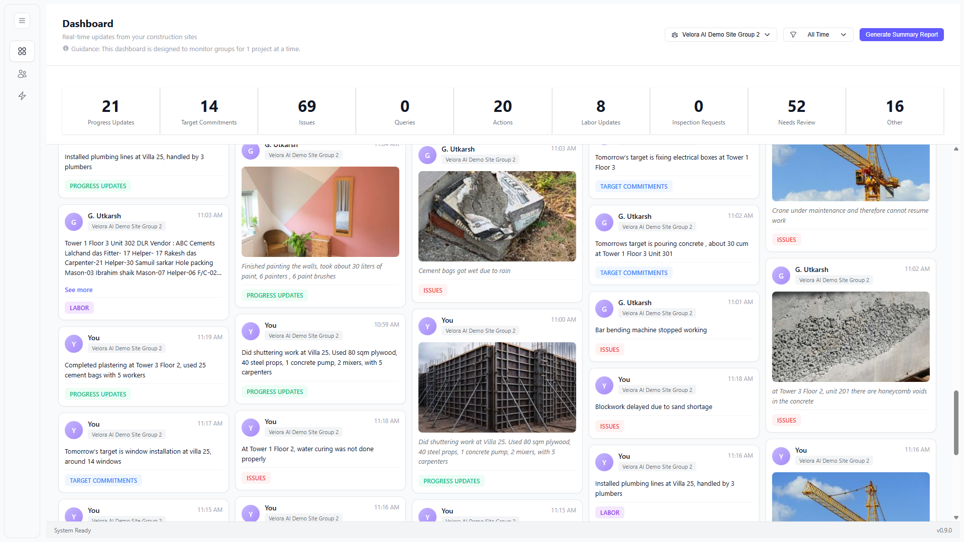Expand the Velora AI Demo Site Group 2 dropdown
This screenshot has height=542, width=964.
721,35
